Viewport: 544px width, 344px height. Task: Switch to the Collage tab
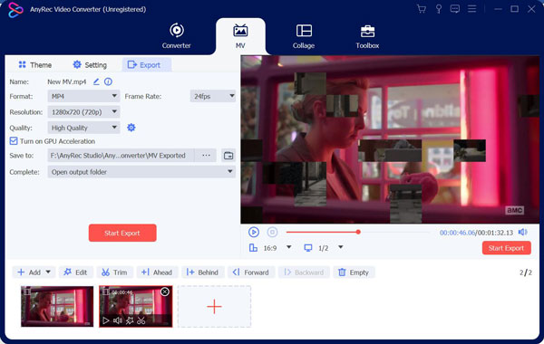coord(304,36)
